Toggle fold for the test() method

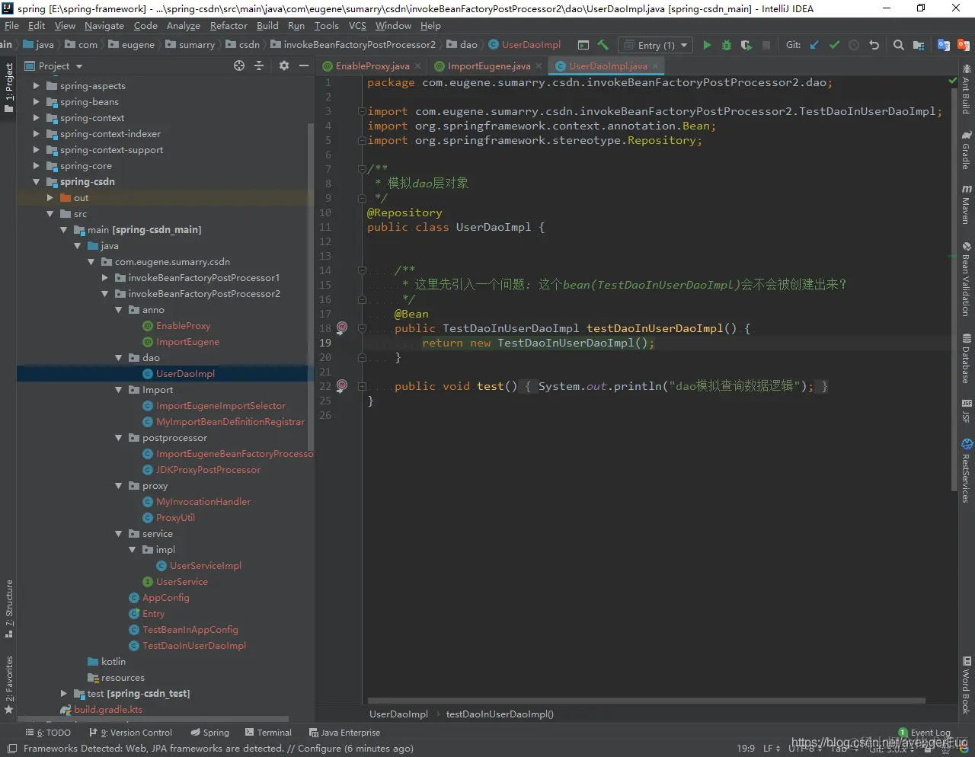(x=362, y=386)
